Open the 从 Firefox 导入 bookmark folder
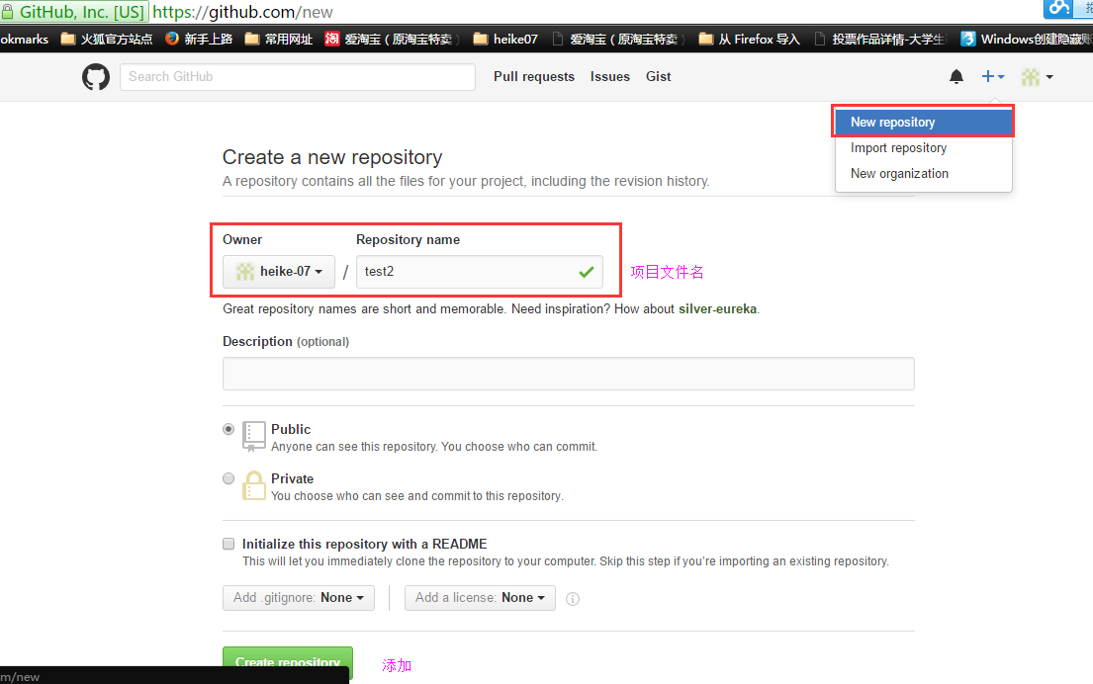Screen dimensions: 1093x684 pos(750,39)
